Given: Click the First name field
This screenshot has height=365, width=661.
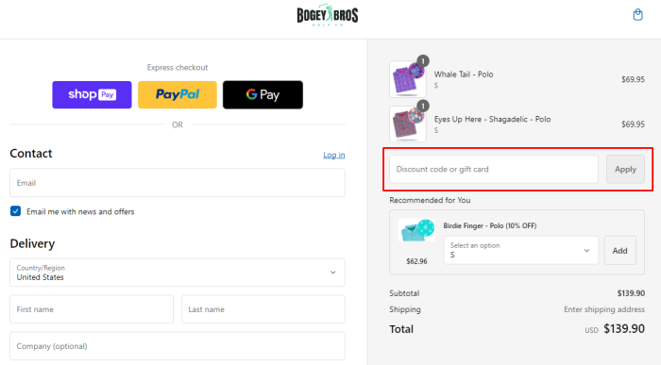Looking at the screenshot, I should click(92, 309).
